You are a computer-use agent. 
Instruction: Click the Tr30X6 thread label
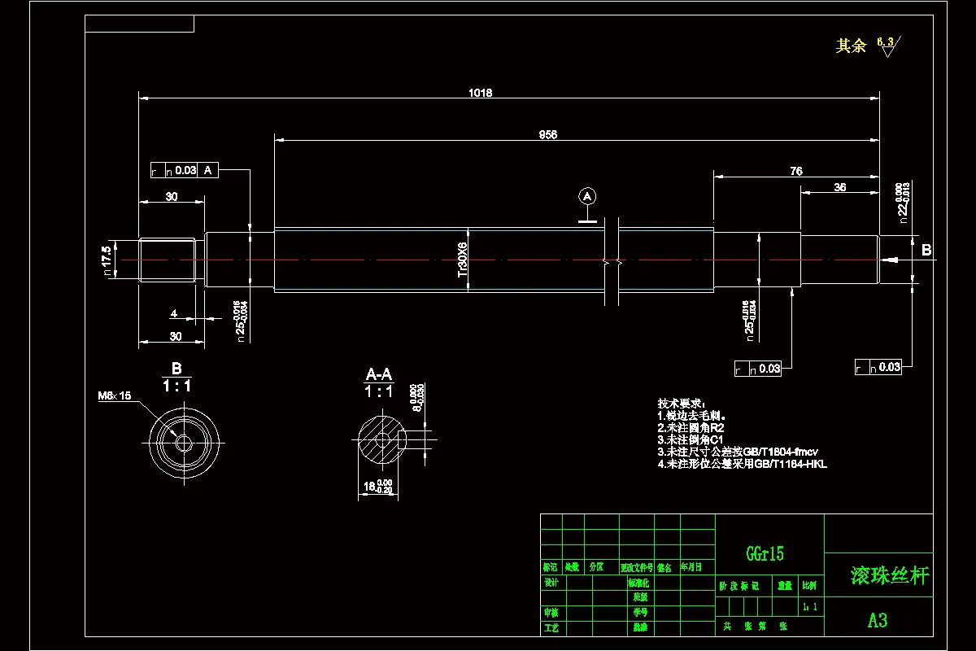[462, 260]
